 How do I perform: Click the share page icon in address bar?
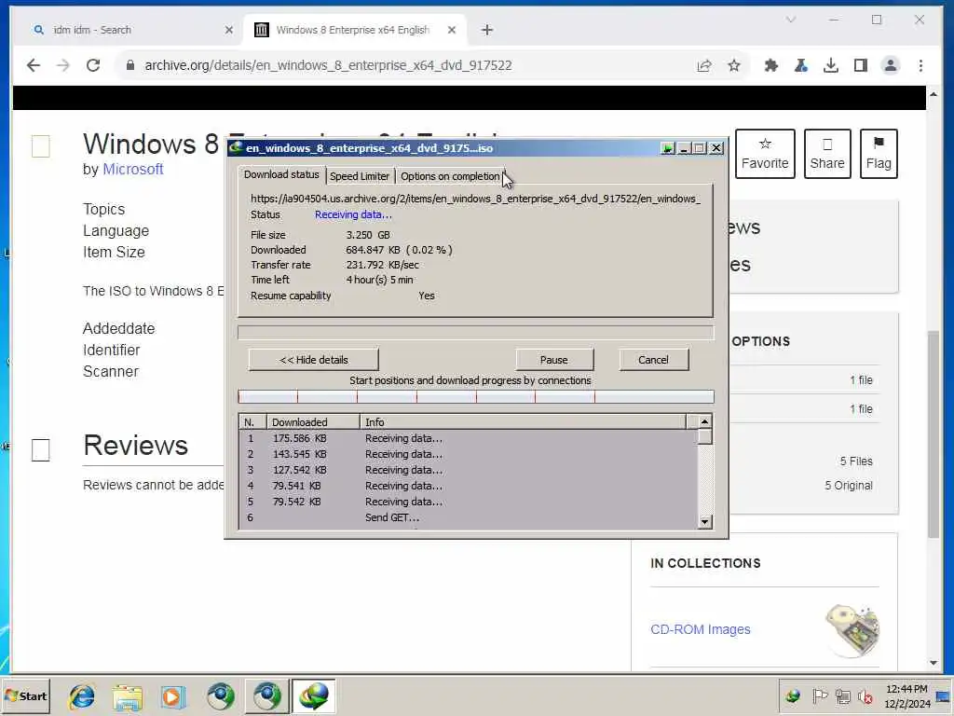pyautogui.click(x=704, y=65)
